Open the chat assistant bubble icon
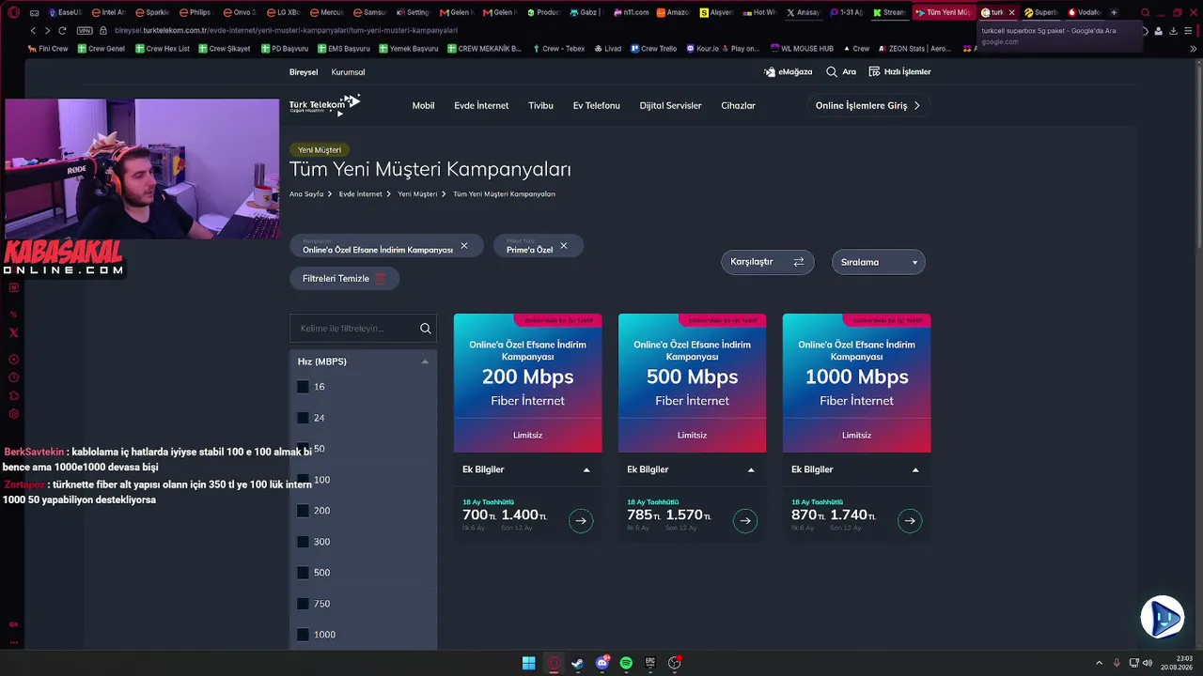1203x676 pixels. point(1162,617)
